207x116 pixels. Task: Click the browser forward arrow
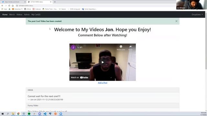click(6, 6)
